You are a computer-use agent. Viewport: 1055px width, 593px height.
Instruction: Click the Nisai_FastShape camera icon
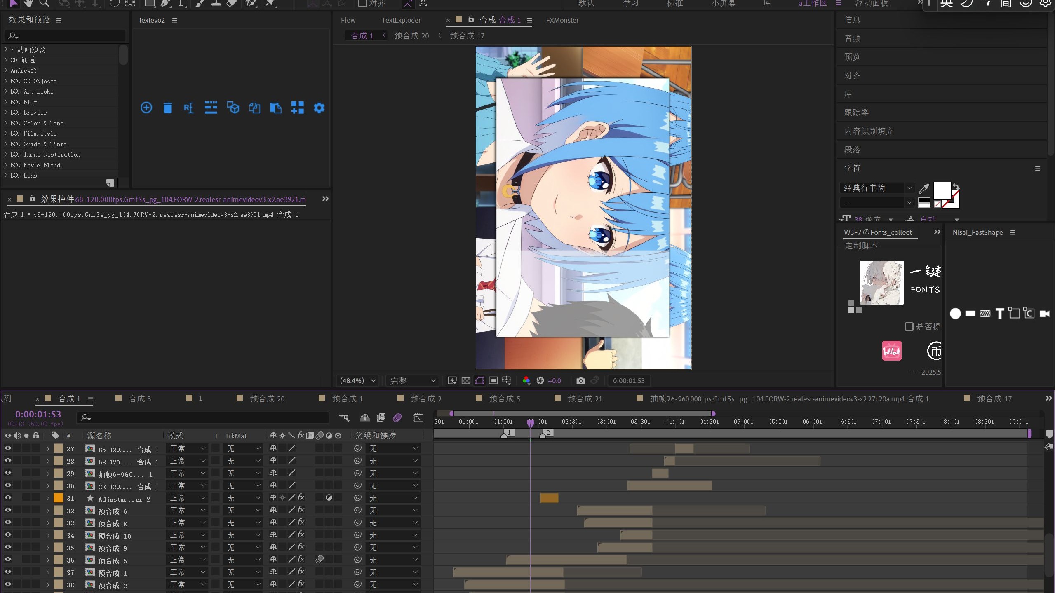1044,314
